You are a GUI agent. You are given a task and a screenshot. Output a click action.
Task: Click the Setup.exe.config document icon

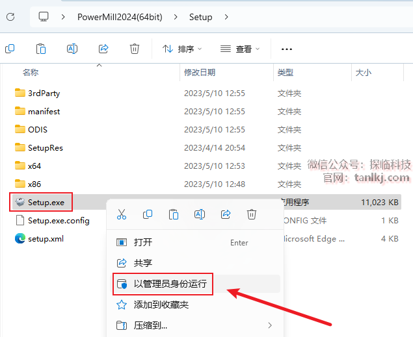click(x=20, y=220)
